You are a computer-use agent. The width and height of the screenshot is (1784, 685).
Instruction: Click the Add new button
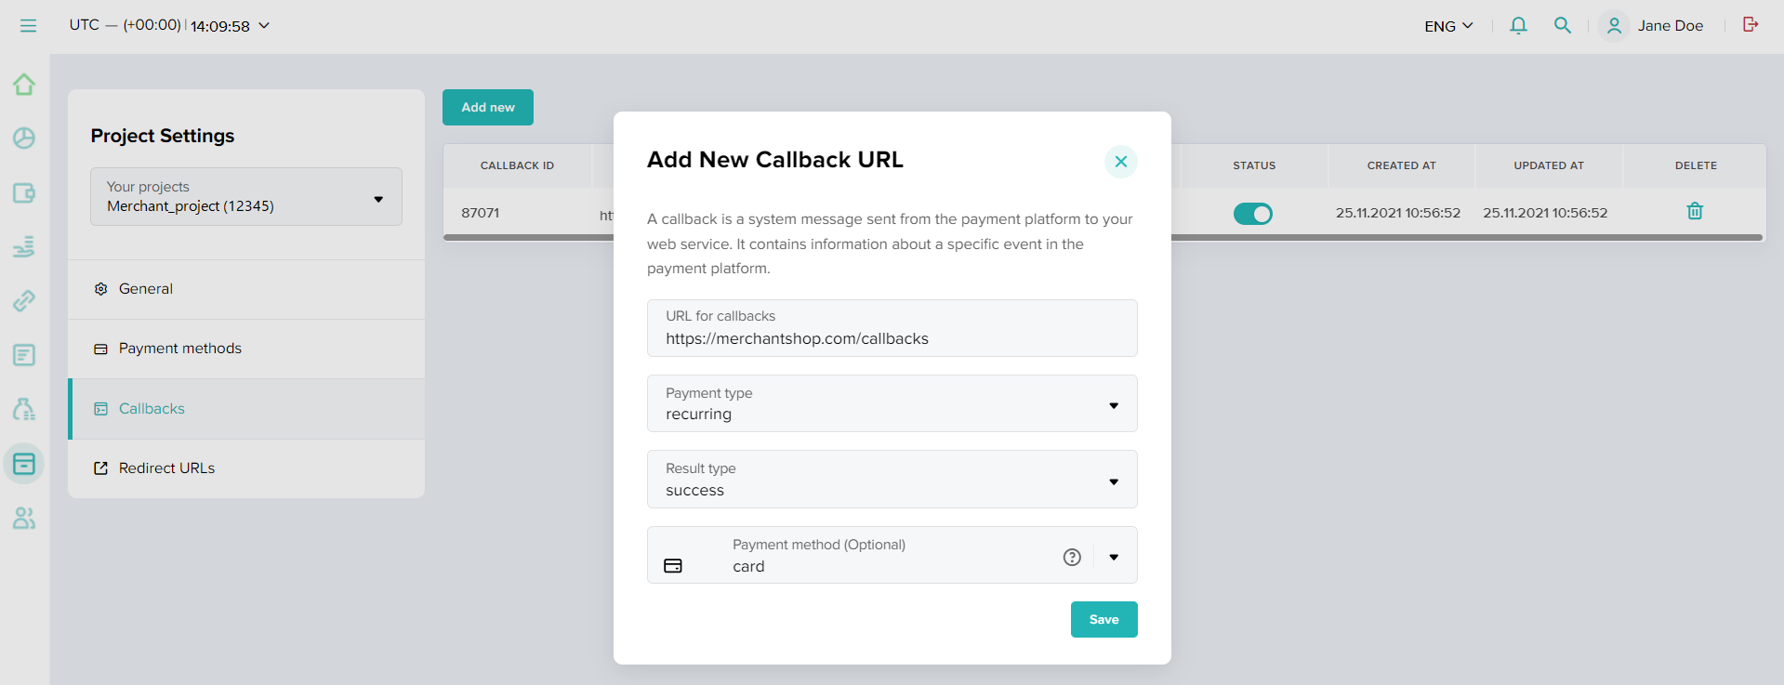coord(487,108)
